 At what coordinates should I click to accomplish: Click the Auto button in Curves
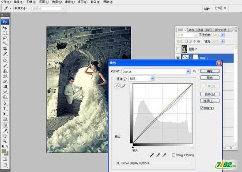tap(210, 94)
